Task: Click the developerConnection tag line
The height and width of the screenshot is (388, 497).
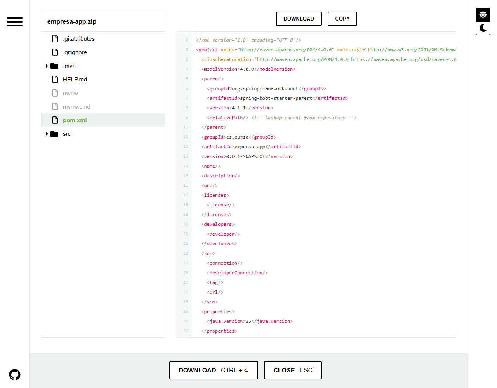Action: pyautogui.click(x=237, y=273)
